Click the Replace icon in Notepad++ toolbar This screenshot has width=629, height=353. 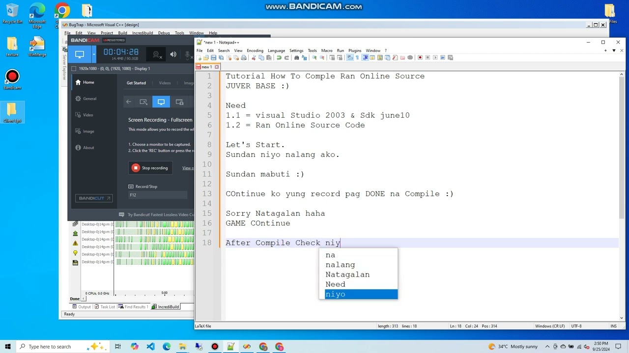point(304,57)
